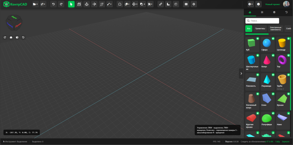Add the Плоскость shape
This screenshot has height=145, width=293.
pyautogui.click(x=252, y=82)
